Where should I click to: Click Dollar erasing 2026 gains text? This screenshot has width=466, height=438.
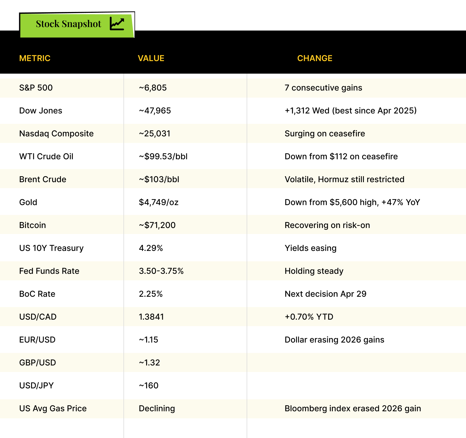335,340
